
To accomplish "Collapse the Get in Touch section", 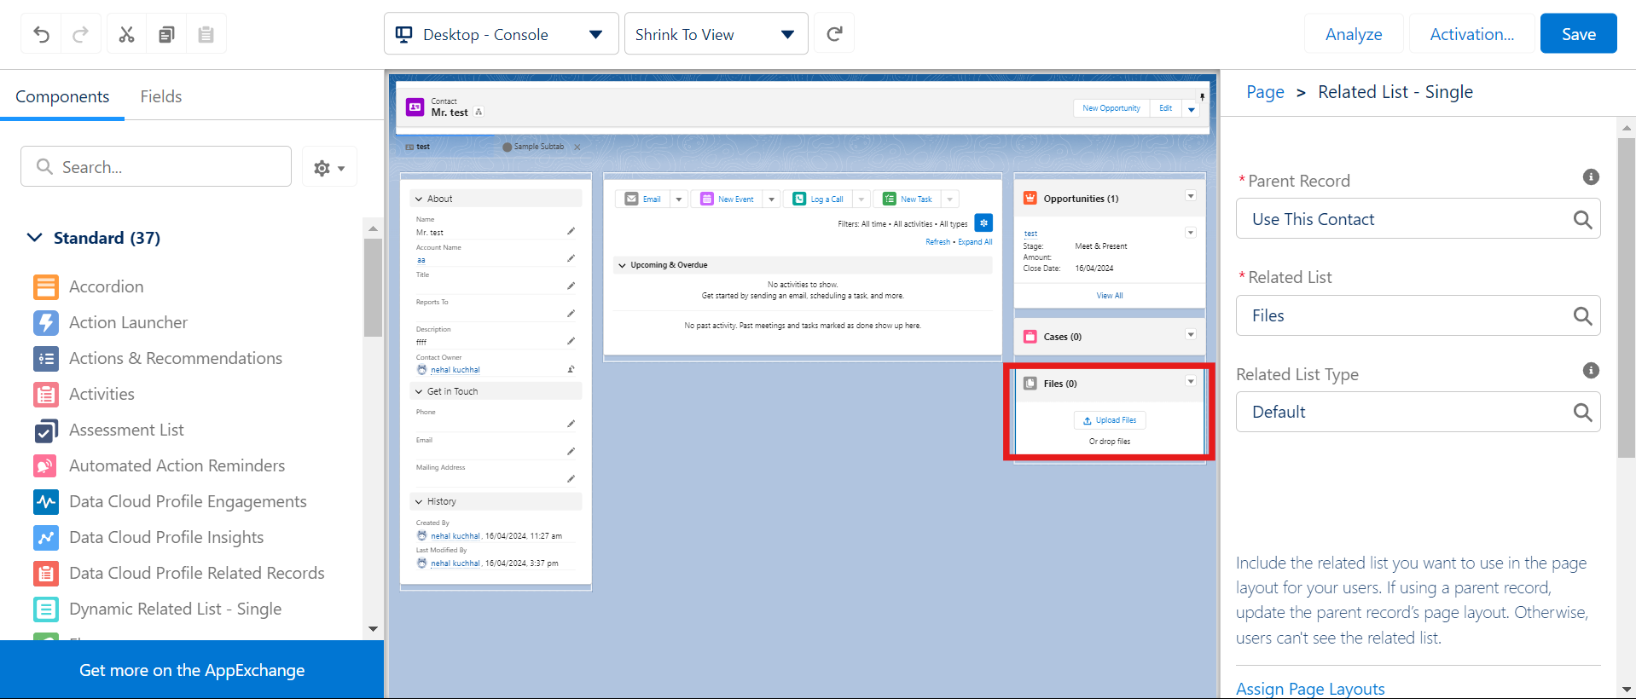I will 419,391.
